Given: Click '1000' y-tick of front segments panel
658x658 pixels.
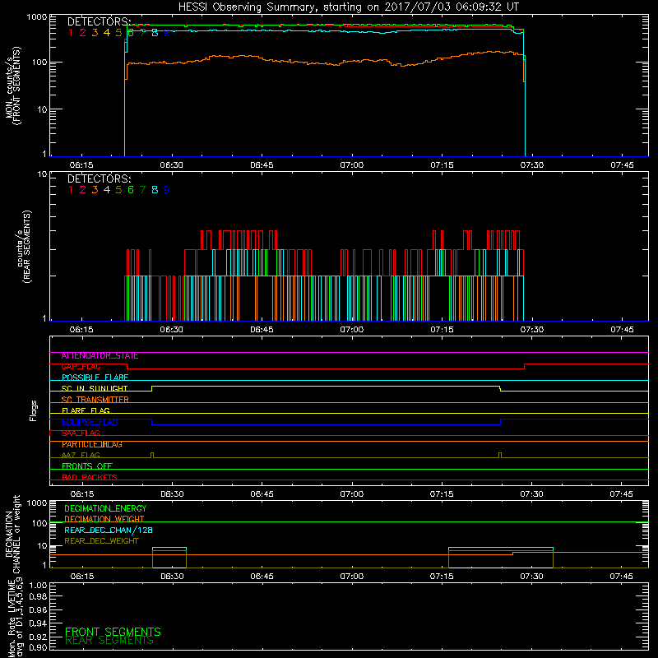Looking at the screenshot, I should coord(37,17).
